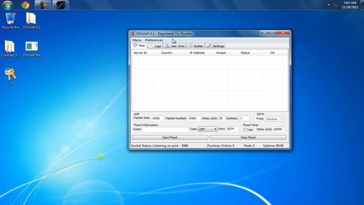Open the Windows Start orb
The height and width of the screenshot is (205, 364).
7,5
